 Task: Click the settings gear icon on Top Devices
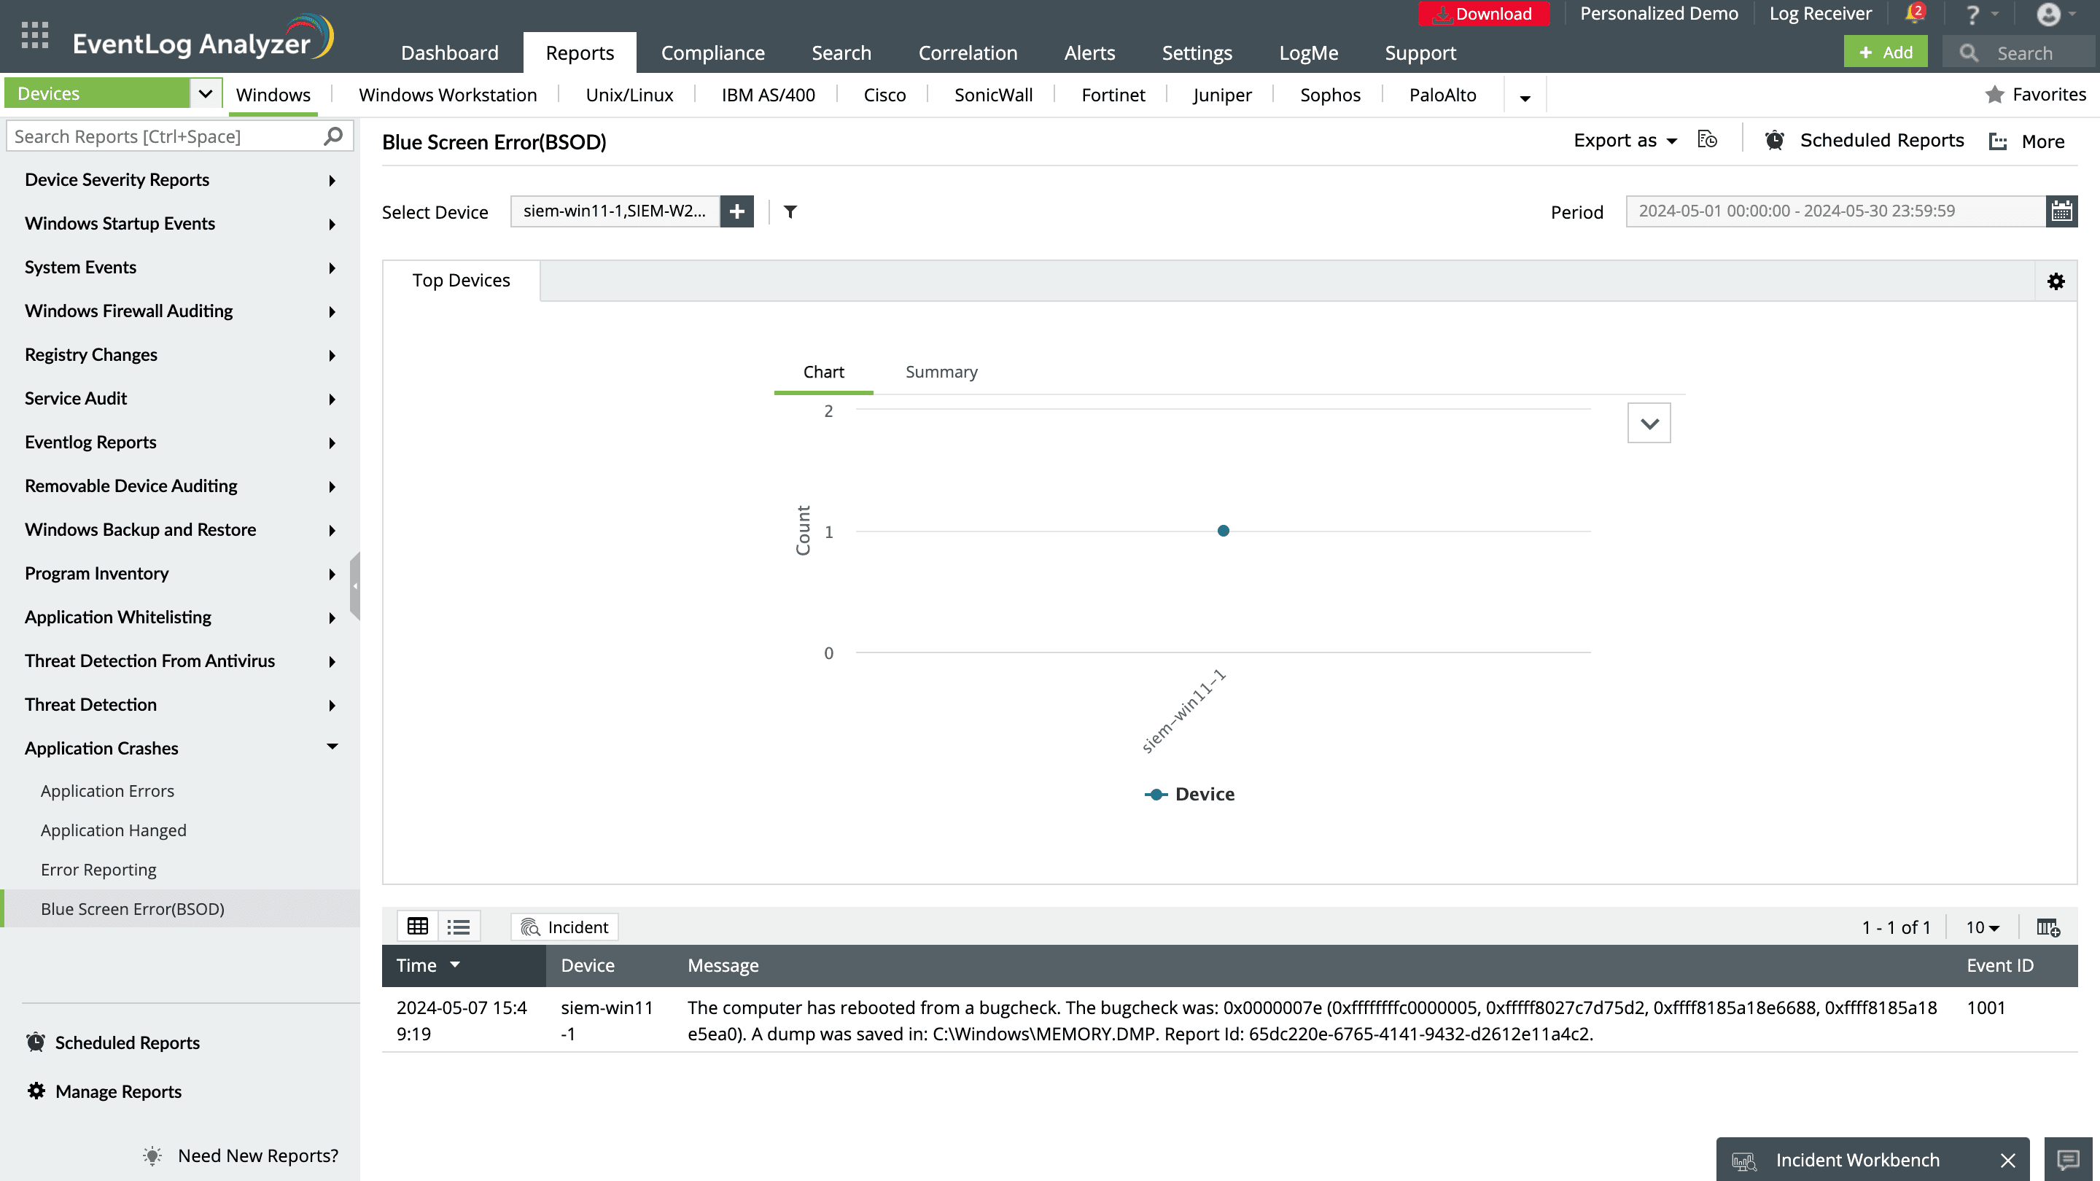(2056, 281)
